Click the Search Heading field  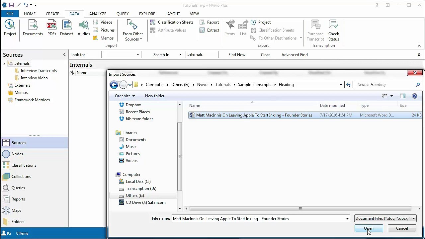click(x=388, y=85)
